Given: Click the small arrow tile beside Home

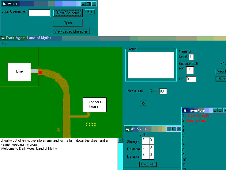Looking at the screenshot, I should pyautogui.click(x=34, y=71).
